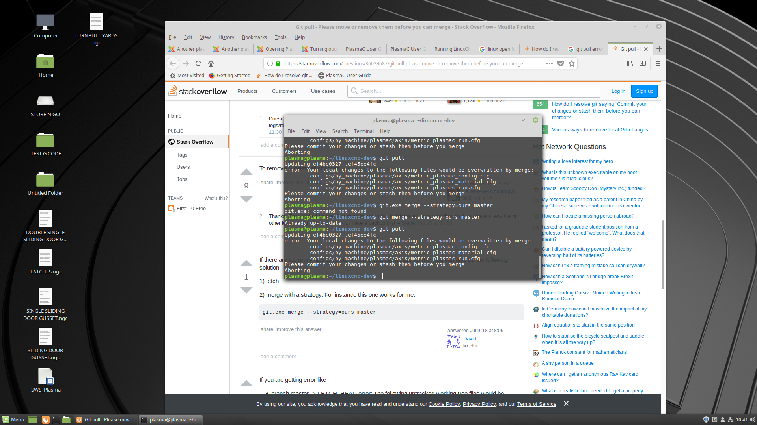Click the browser forward arrow

tap(186, 63)
